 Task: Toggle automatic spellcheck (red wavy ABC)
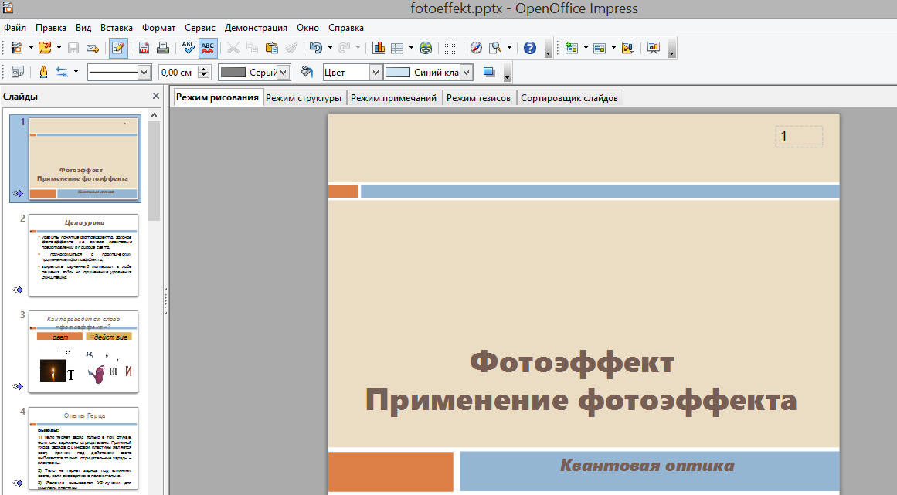click(x=208, y=48)
